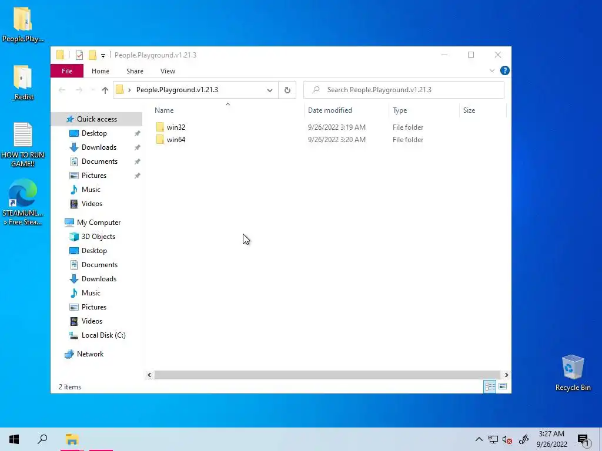Select Quick access in navigation pane

click(96, 119)
